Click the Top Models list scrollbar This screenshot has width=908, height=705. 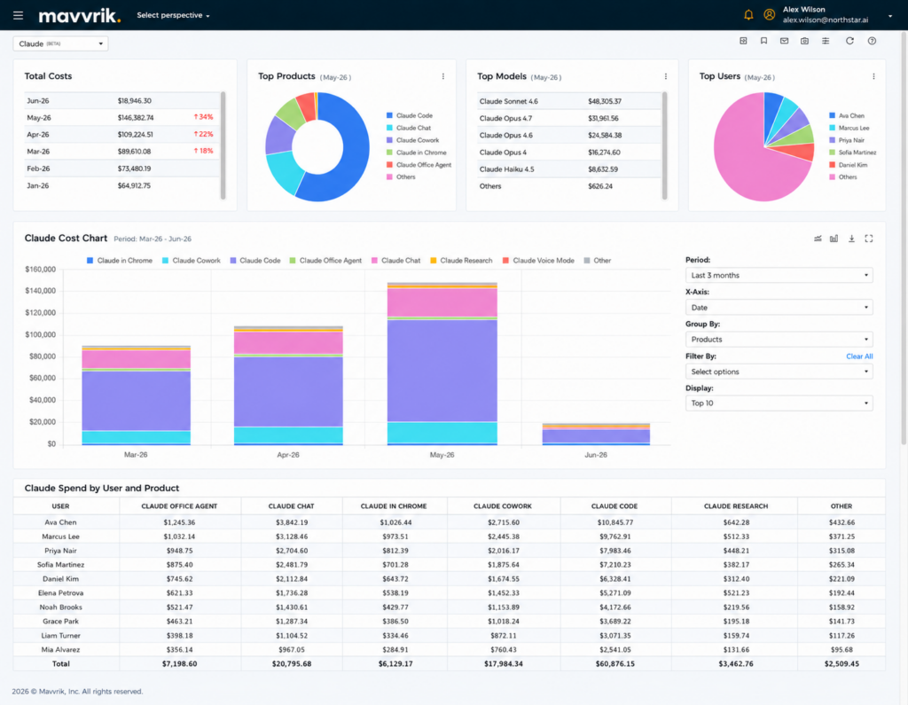pyautogui.click(x=664, y=145)
